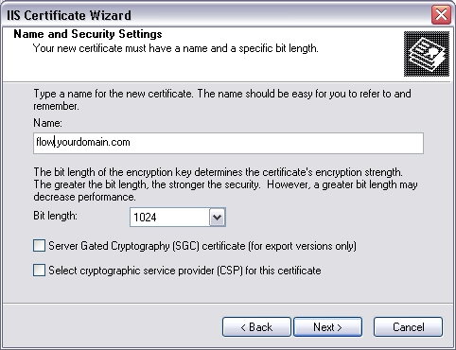Go to previous step with < Back
456x350 pixels.
coord(256,327)
